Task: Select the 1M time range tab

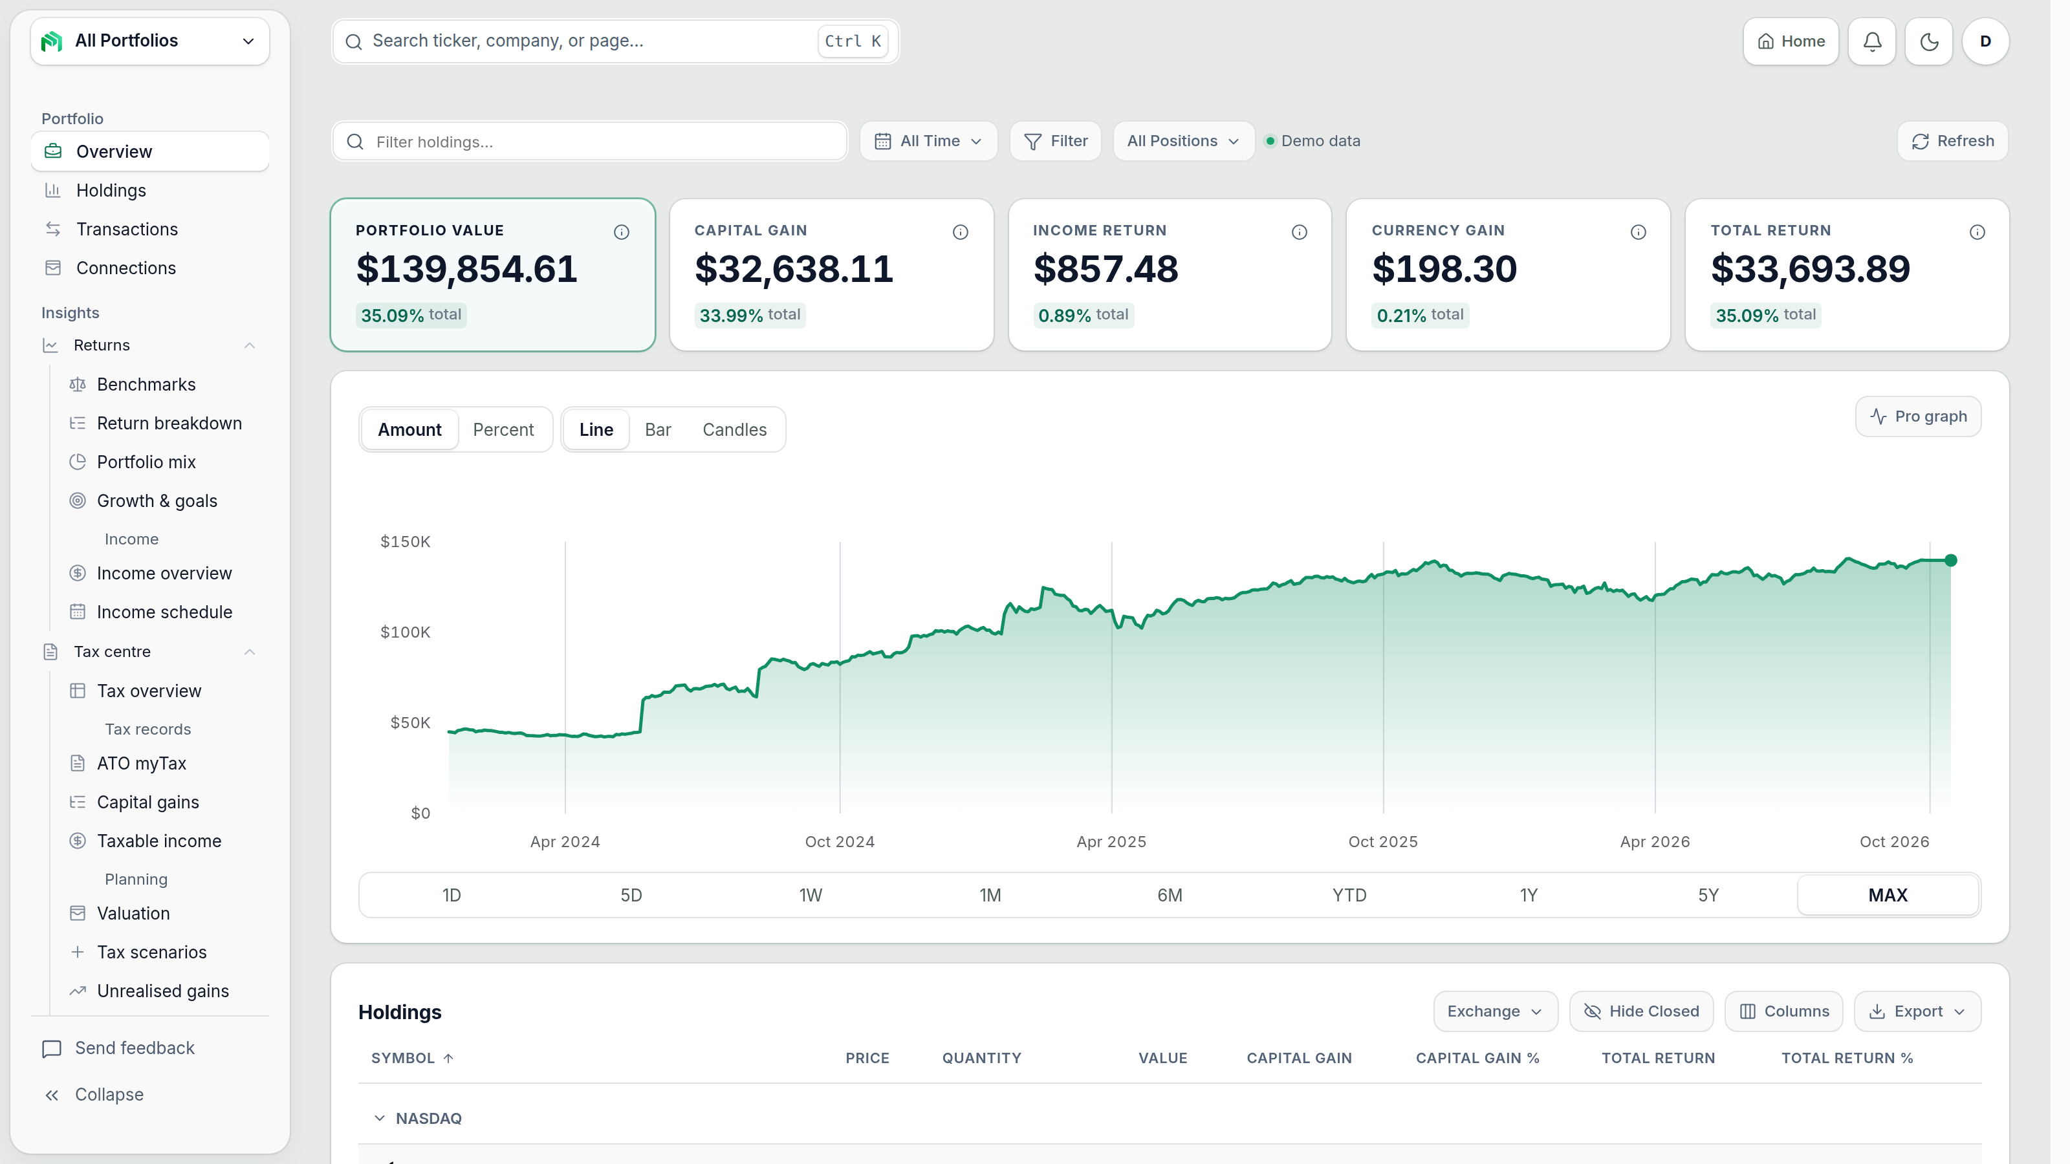Action: click(x=999, y=904)
